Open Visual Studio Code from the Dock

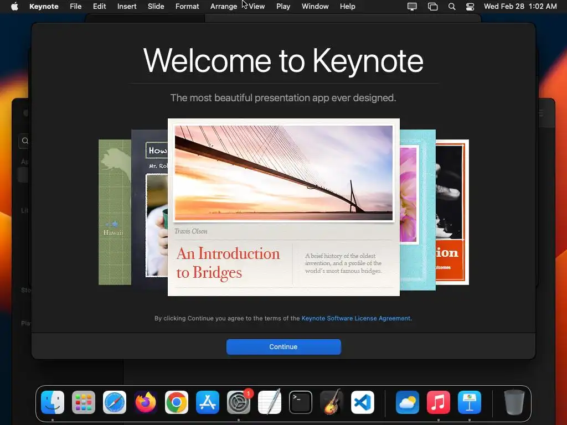coord(363,402)
